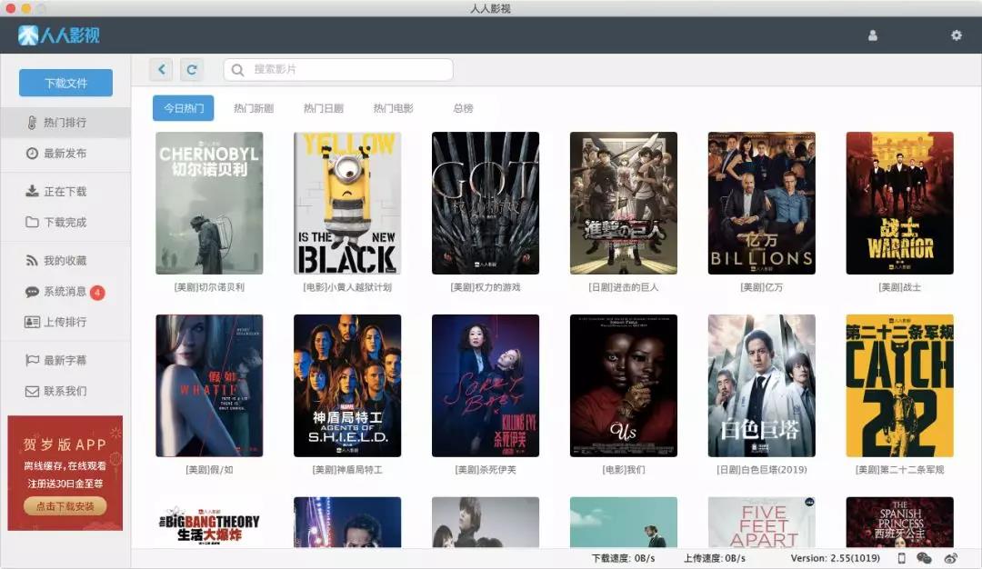982x569 pixels.
Task: Switch to the 热门新剧 tab
Action: (x=254, y=108)
